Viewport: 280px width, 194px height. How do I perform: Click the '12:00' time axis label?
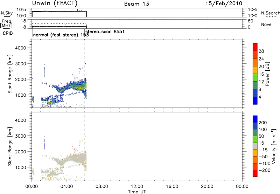137,187
